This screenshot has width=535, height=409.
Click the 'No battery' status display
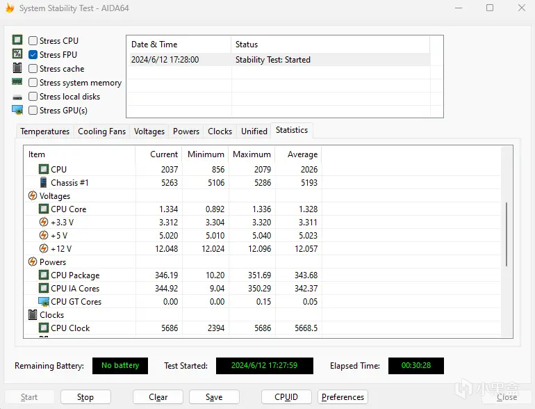tap(120, 366)
